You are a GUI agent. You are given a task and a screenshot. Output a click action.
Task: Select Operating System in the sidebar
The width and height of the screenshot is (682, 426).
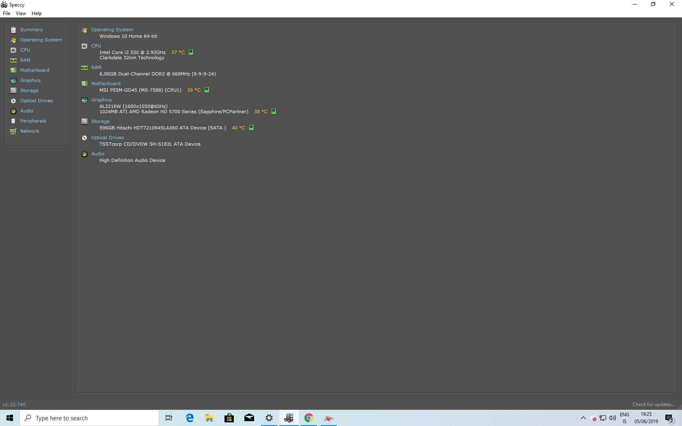[x=41, y=40]
